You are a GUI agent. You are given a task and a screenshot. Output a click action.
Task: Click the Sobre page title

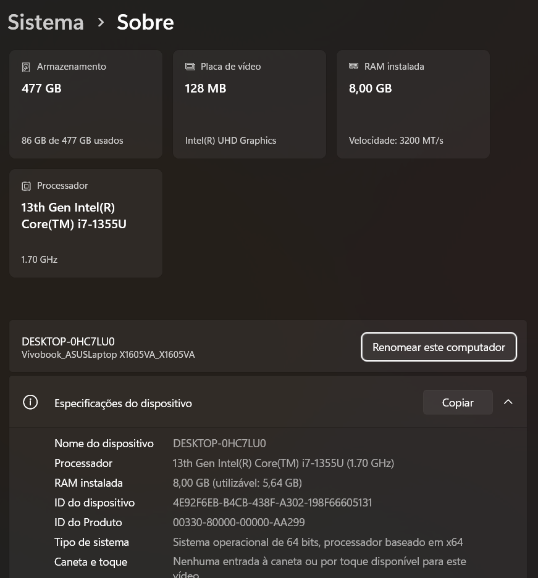coord(145,23)
